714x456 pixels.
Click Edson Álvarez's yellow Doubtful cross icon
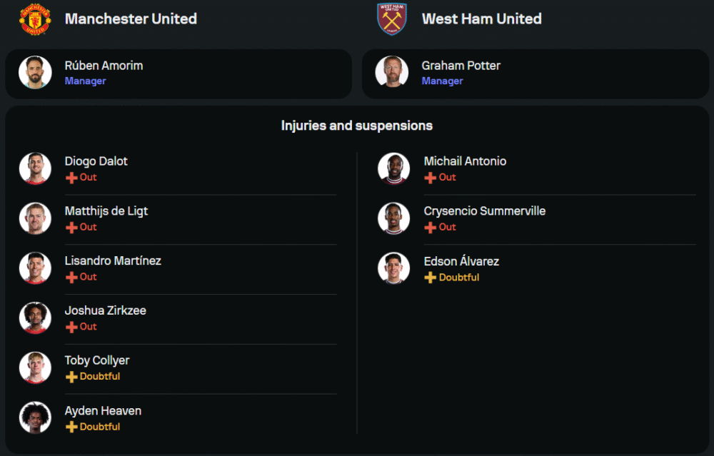point(430,278)
